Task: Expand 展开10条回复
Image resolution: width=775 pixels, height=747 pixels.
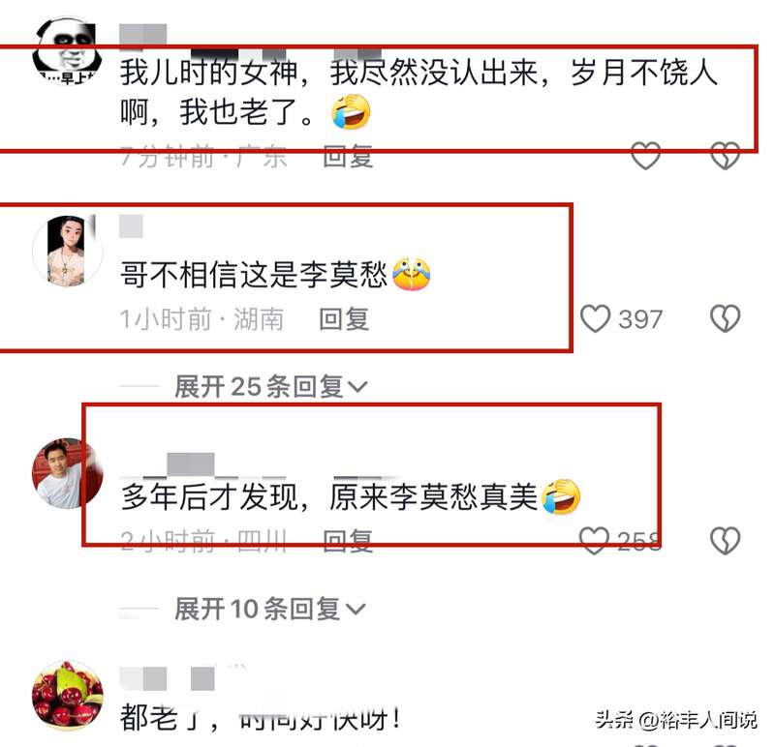Action: click(x=270, y=609)
